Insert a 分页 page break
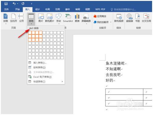This screenshot has height=115, width=153. pyautogui.click(x=21, y=18)
